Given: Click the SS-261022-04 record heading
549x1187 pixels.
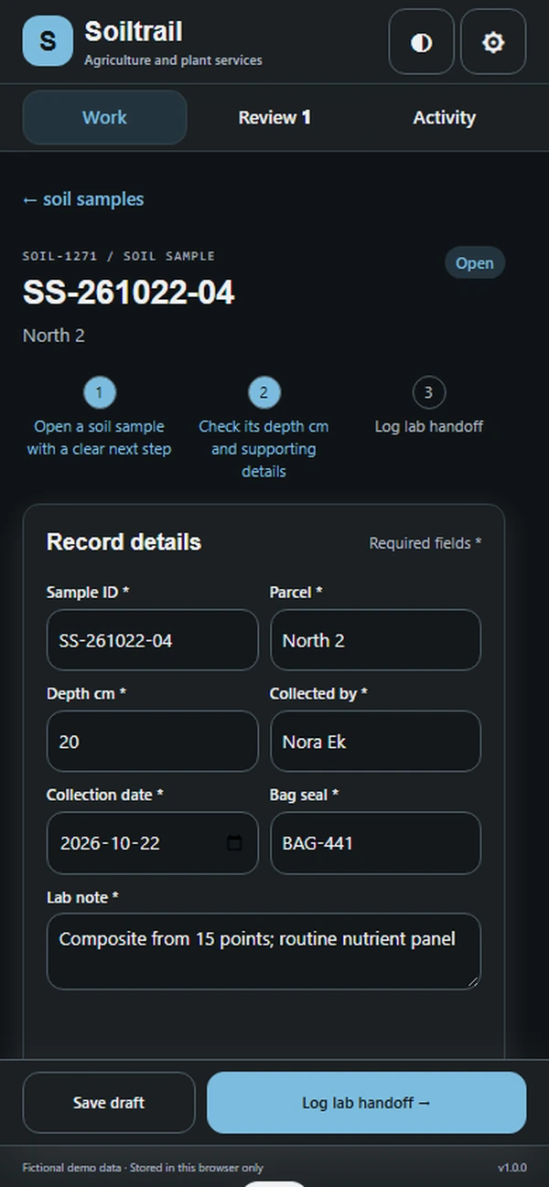Looking at the screenshot, I should pos(129,293).
